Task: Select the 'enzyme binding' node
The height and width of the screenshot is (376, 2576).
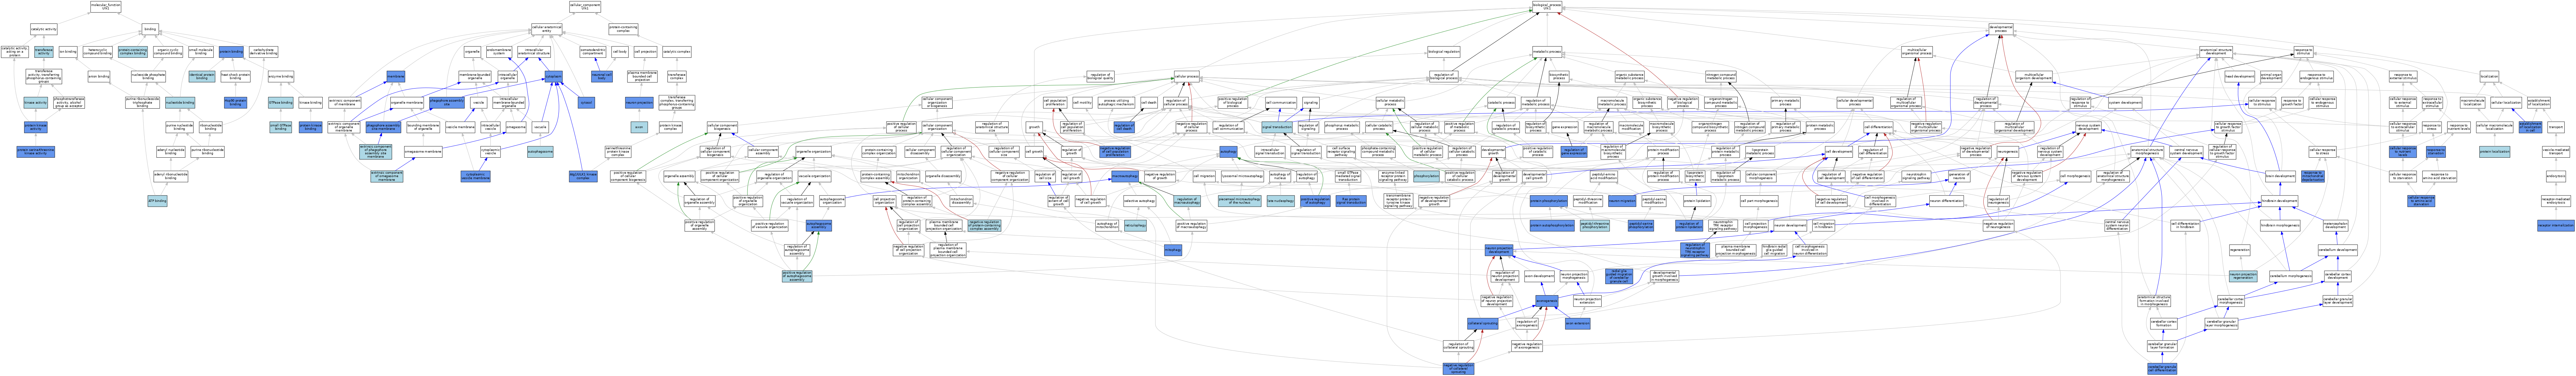Action: pos(281,77)
